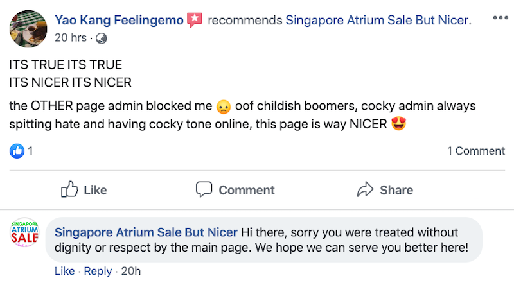Click the Share button
The height and width of the screenshot is (285, 514).
(396, 190)
